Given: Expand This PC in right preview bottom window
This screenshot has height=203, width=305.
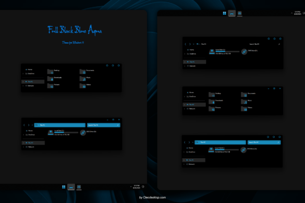Looking at the screenshot, I should (184, 160).
